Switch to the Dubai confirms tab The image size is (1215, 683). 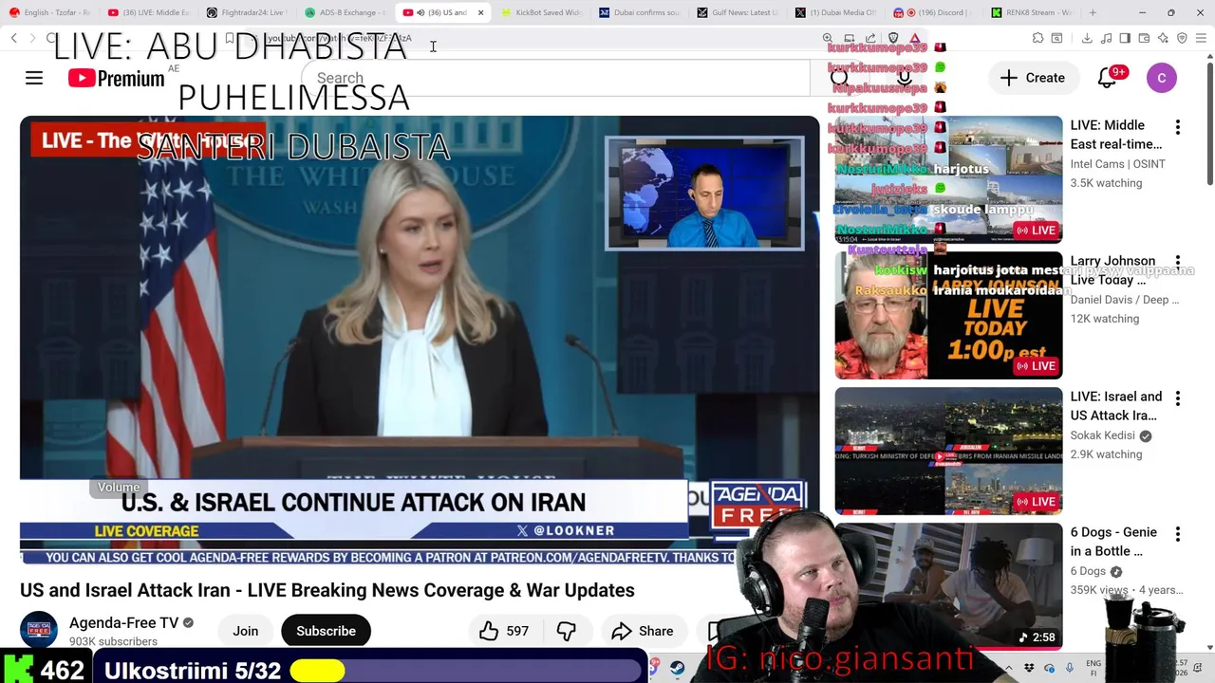640,12
